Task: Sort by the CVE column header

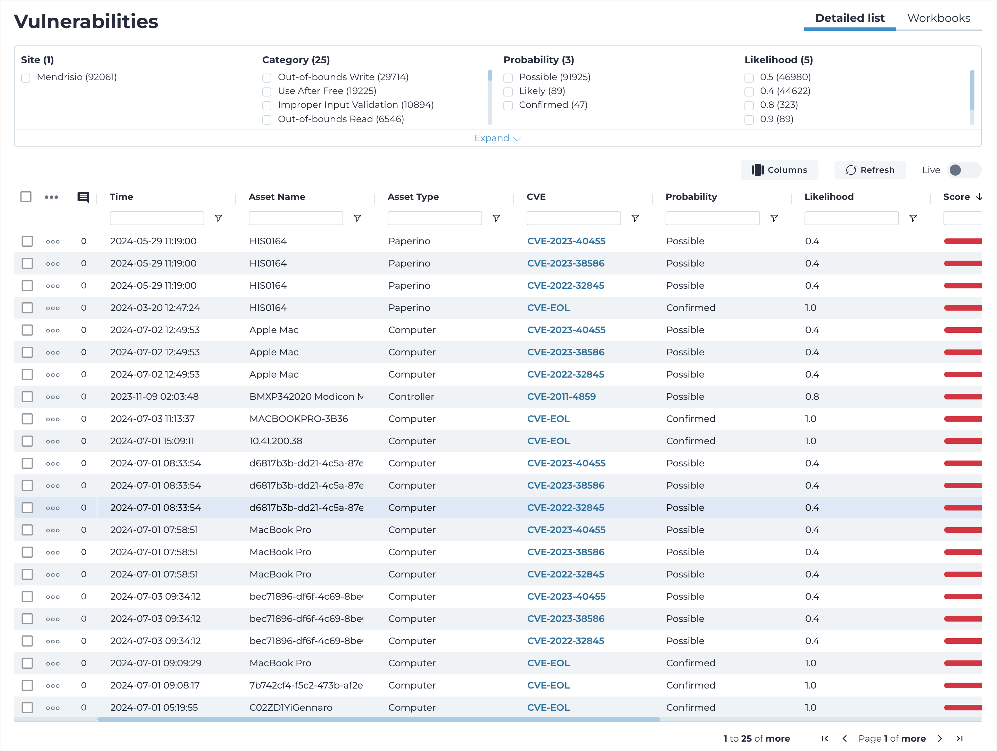Action: [536, 197]
